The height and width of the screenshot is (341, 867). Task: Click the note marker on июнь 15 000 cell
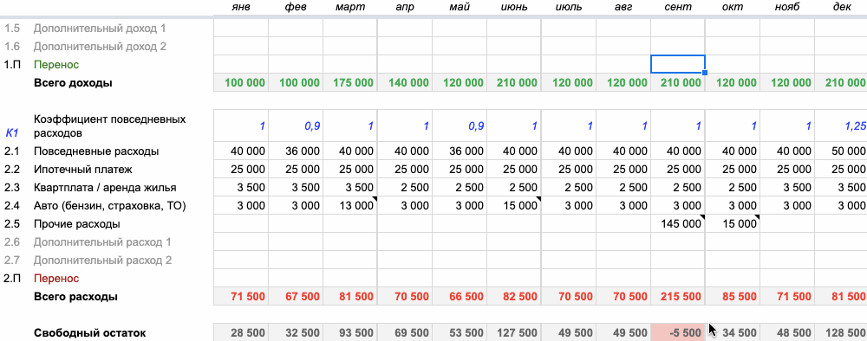coord(538,199)
